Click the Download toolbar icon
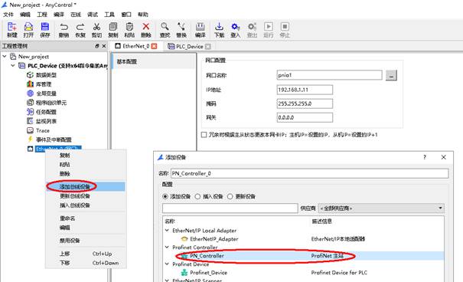463x282 pixels. pos(219,27)
